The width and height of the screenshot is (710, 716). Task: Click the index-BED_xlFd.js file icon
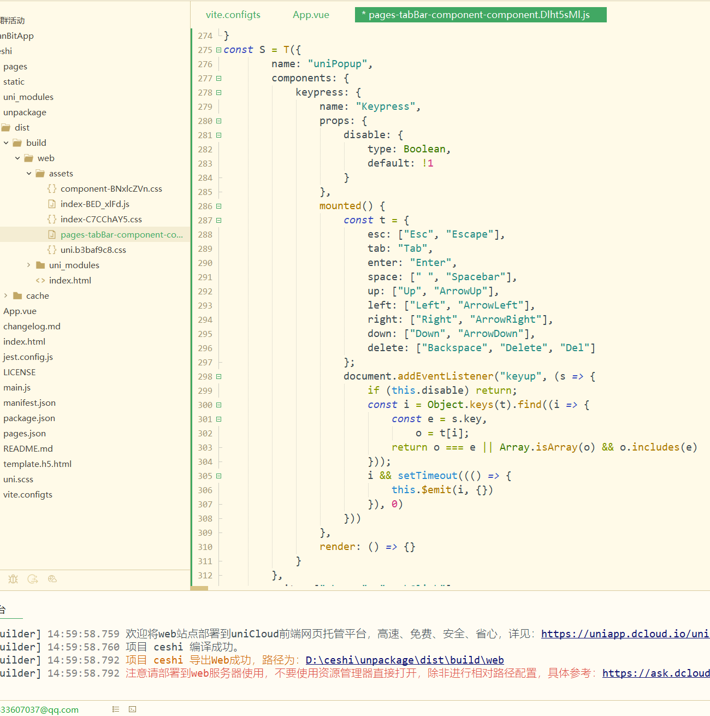[52, 204]
